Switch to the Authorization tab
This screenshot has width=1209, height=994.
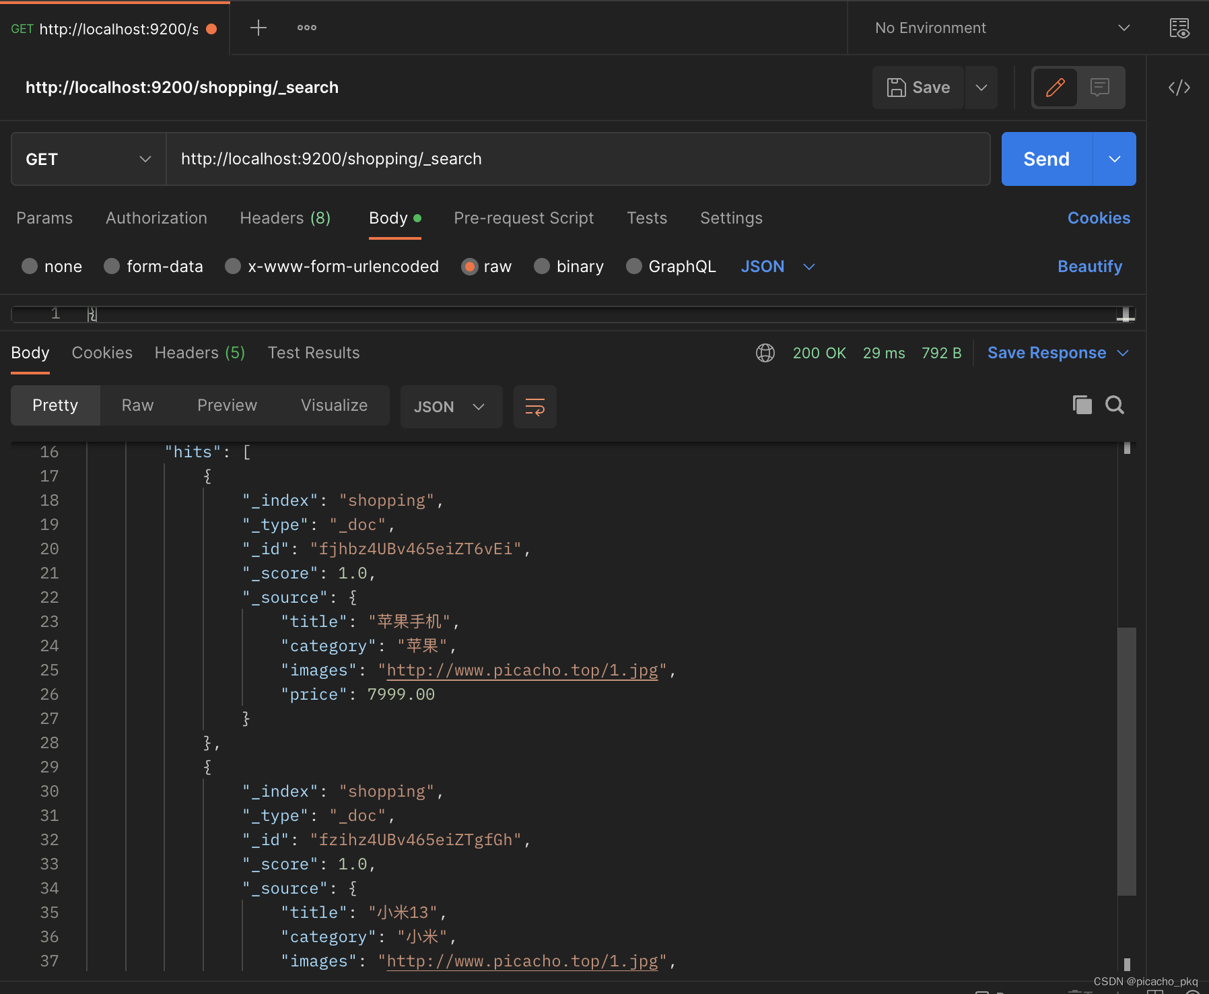pos(156,218)
